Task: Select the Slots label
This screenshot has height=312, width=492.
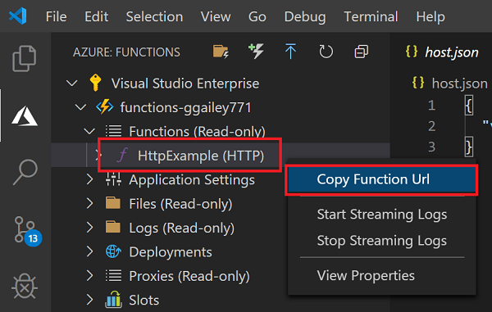Action: point(144,300)
